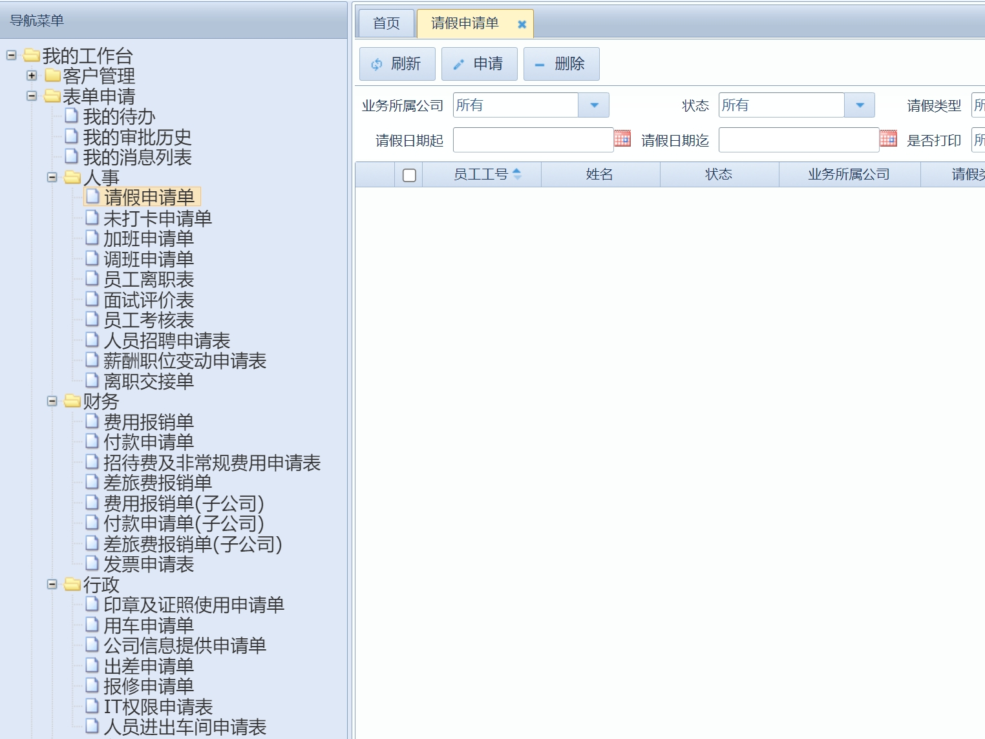
Task: Click the refresh icon on 刷新 button
Action: pyautogui.click(x=376, y=64)
